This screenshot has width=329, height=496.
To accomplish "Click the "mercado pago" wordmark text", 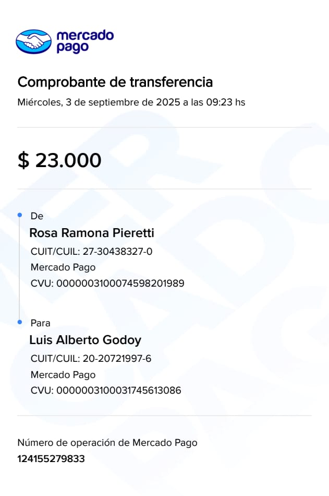I will tap(84, 41).
